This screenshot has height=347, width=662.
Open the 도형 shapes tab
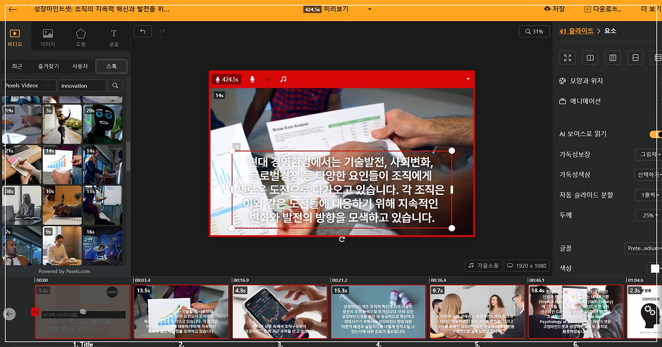point(81,38)
